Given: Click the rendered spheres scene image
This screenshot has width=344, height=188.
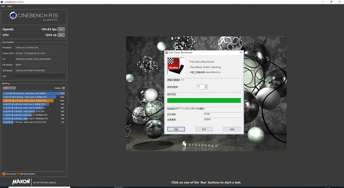Looking at the screenshot, I should click(x=206, y=94).
